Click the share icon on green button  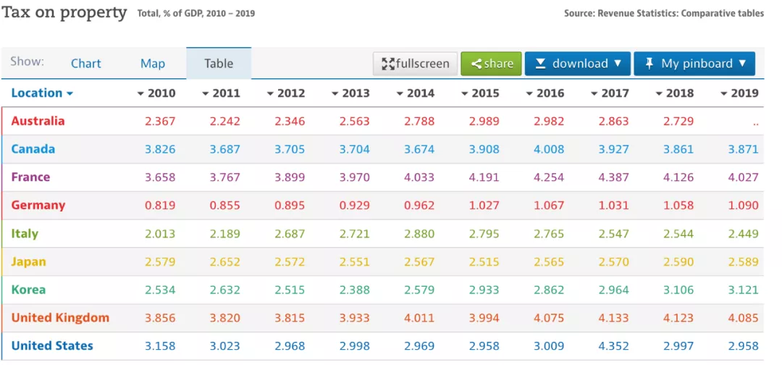point(476,64)
